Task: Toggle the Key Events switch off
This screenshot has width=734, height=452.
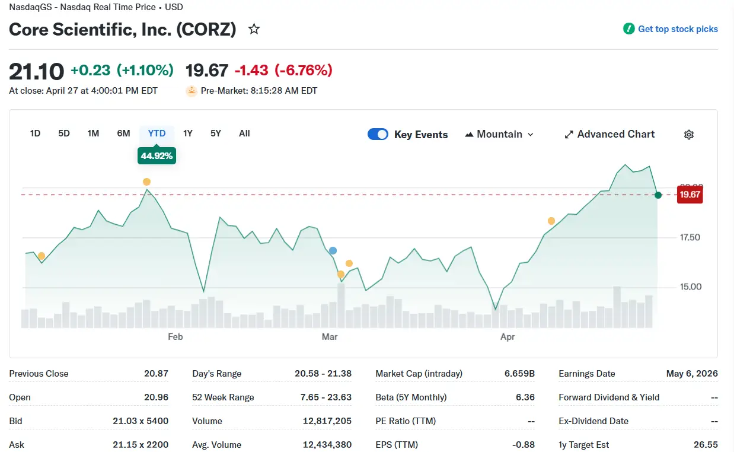Action: pos(378,134)
